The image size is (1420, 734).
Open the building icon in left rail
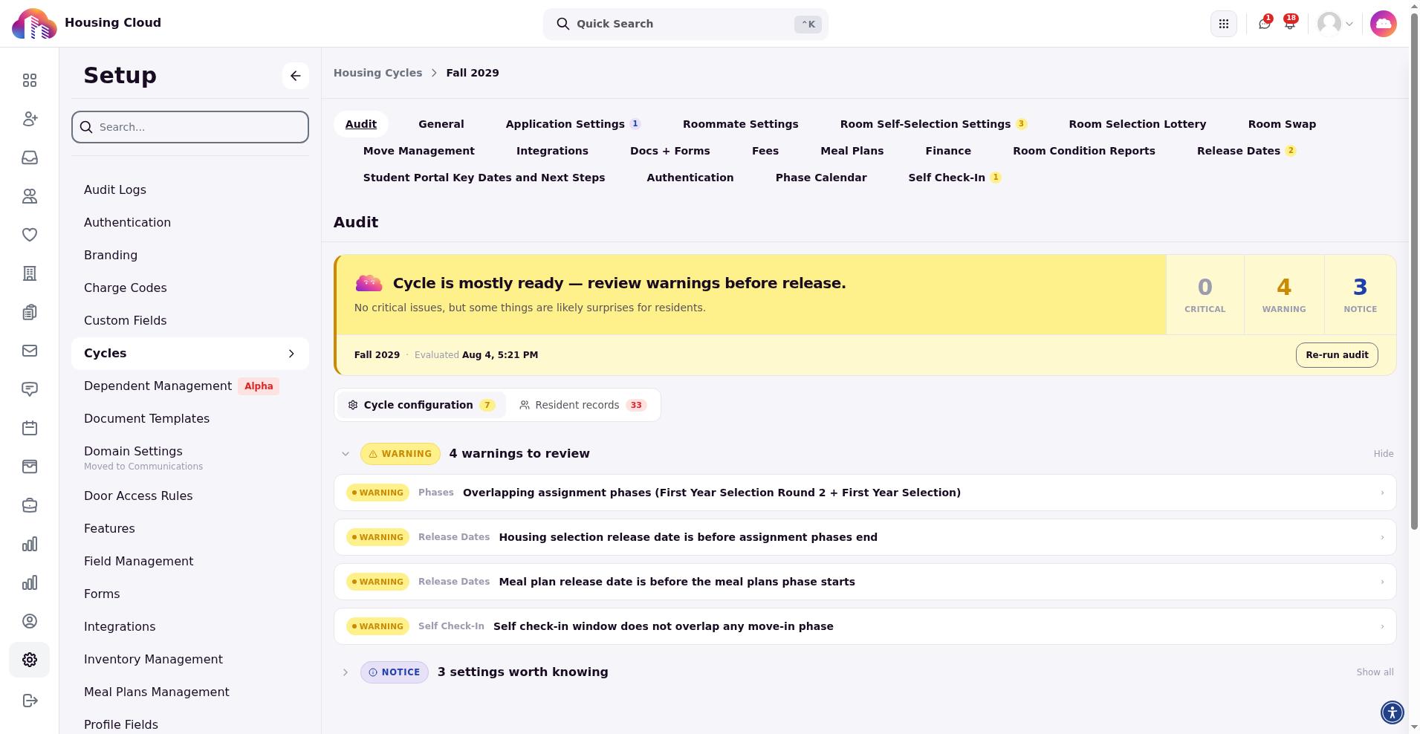click(30, 273)
